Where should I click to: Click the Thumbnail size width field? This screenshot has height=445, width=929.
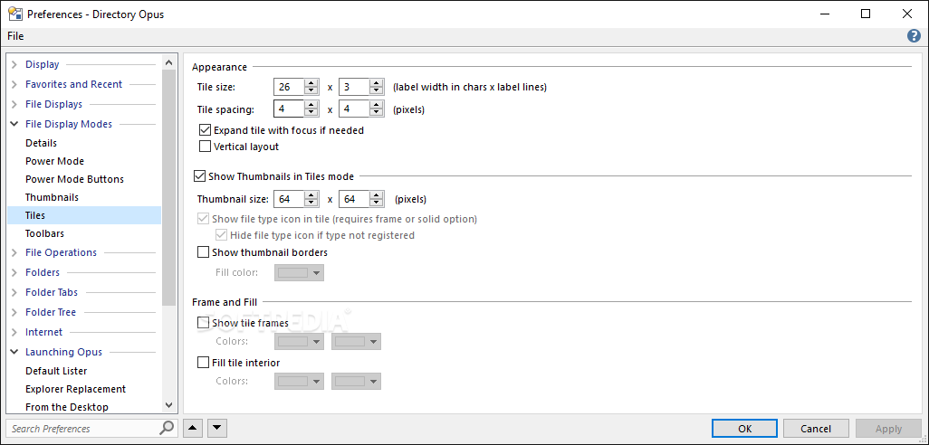click(x=289, y=199)
